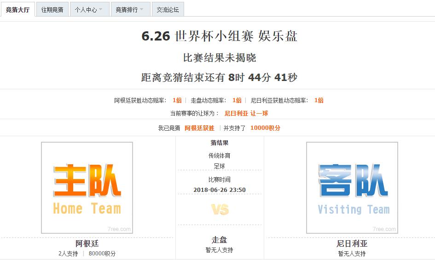
Task: Select team name 尼日利亚 under visiting logo
Action: (352, 243)
